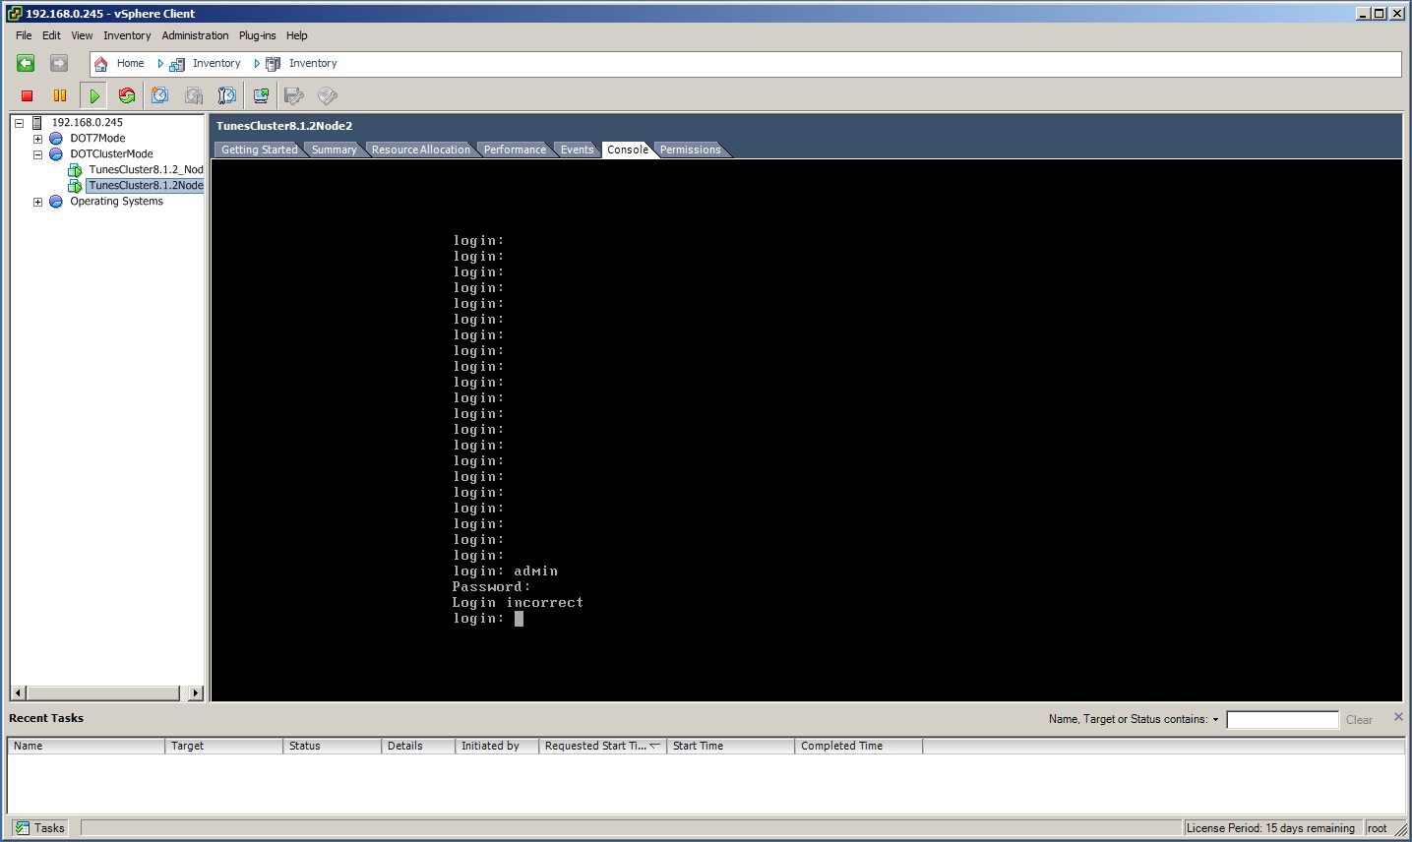Click the inventory tree scroll-right arrow
1412x842 pixels.
coord(195,693)
